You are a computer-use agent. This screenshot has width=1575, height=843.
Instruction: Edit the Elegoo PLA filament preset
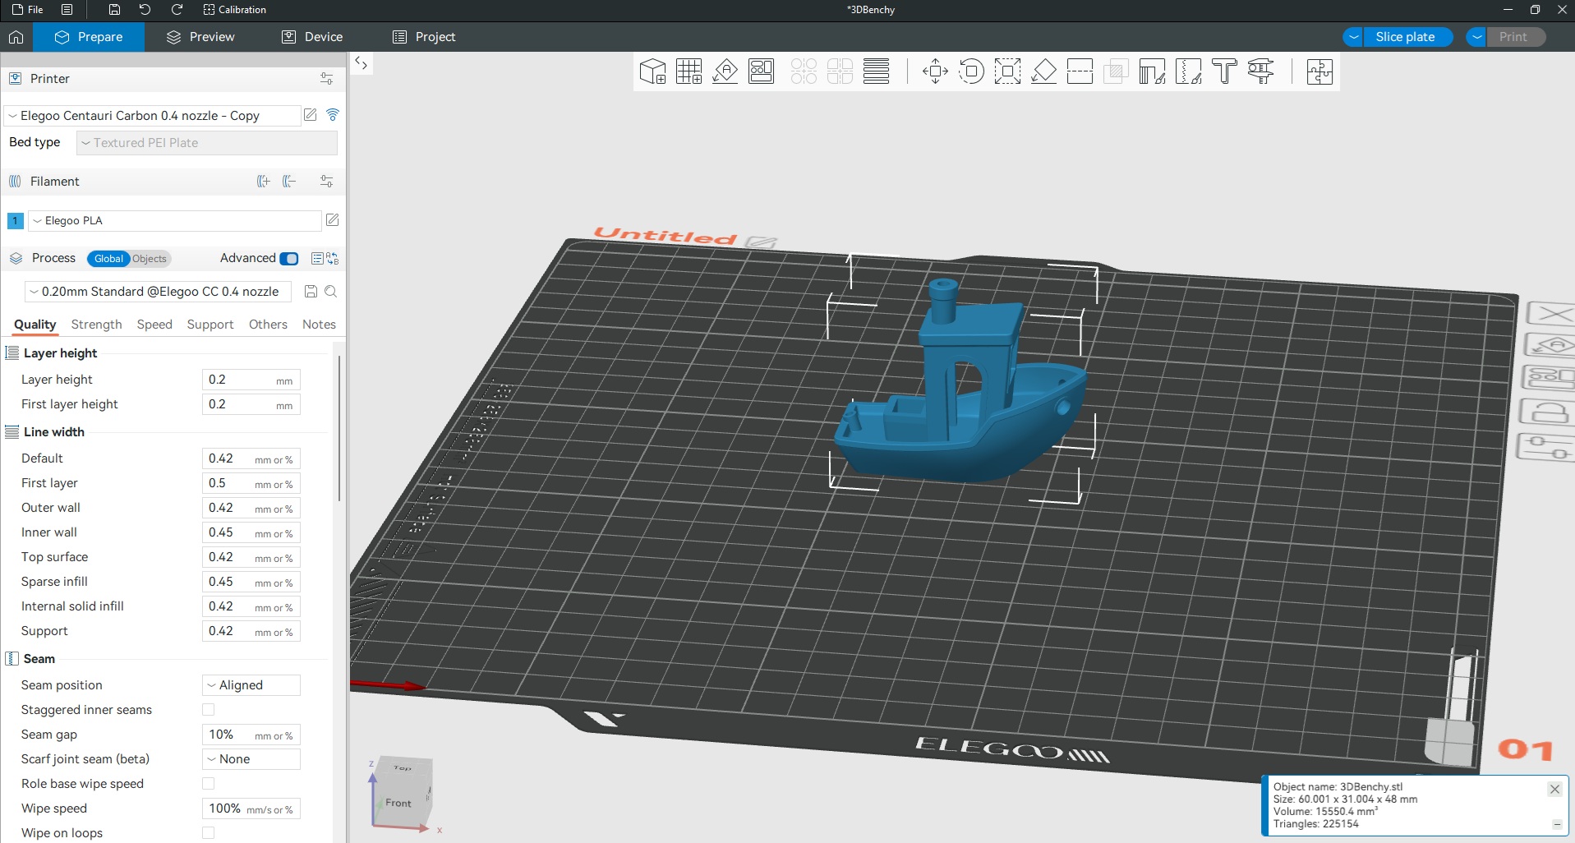[x=333, y=220]
